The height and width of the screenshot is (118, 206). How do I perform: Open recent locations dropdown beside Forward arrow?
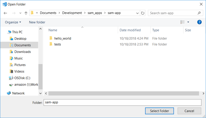[20, 13]
